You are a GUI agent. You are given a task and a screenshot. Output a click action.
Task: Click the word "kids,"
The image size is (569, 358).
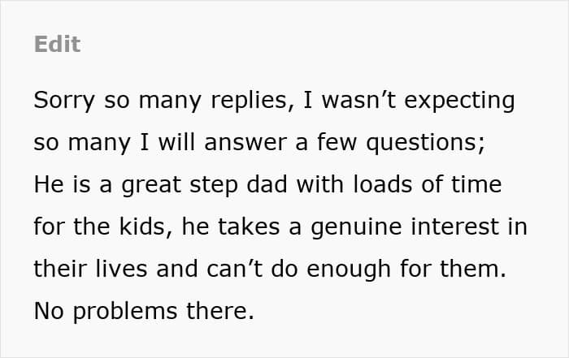[x=146, y=226]
